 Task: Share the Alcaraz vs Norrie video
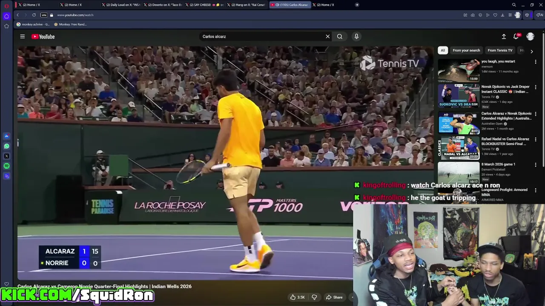click(x=334, y=297)
